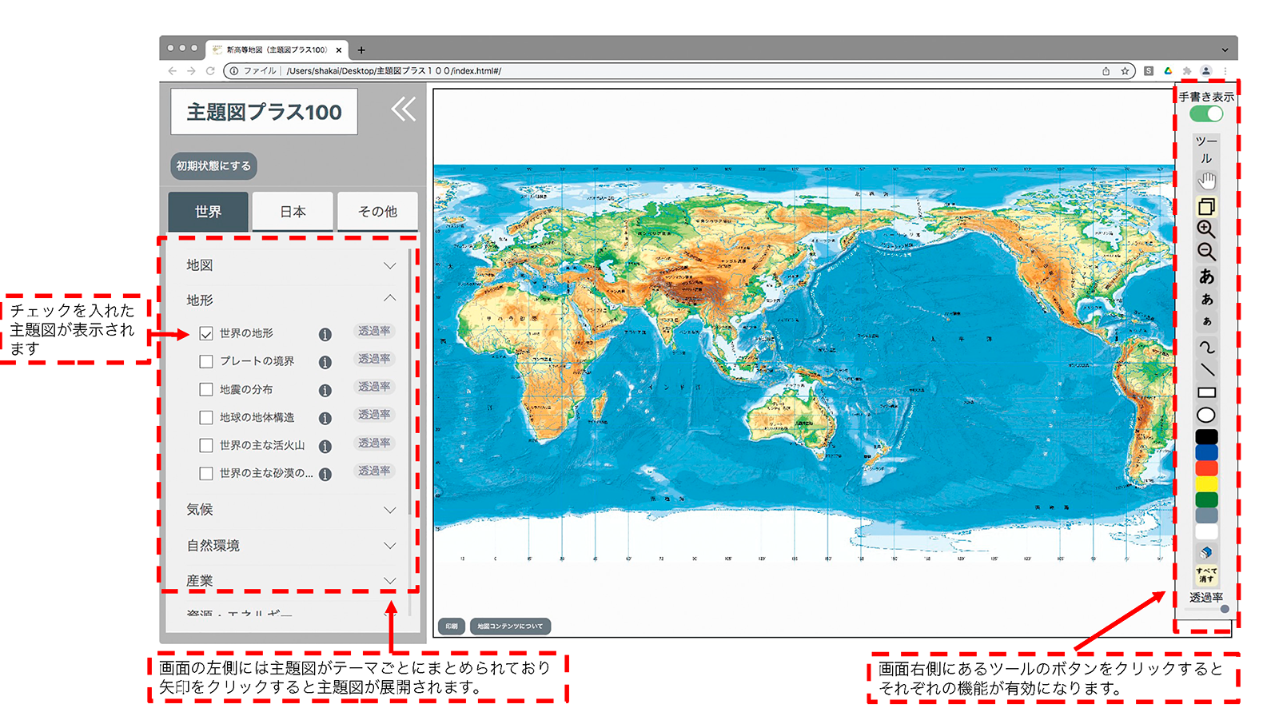Select the hand pan tool

coord(1206,181)
